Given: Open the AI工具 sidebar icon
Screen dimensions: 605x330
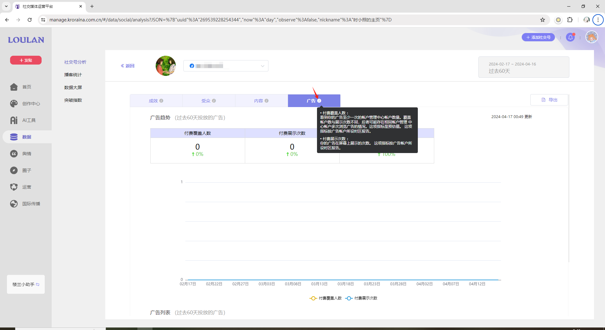Looking at the screenshot, I should click(14, 120).
